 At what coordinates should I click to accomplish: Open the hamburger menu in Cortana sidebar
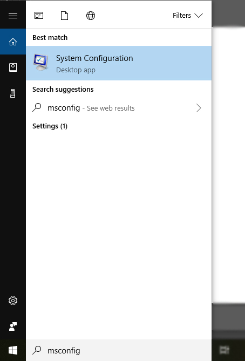[13, 16]
